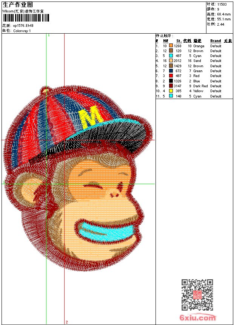The height and width of the screenshot is (325, 234).
Task: Click the 'Wilcom(汇京)装饰工作室' studio name
Action: point(23,11)
